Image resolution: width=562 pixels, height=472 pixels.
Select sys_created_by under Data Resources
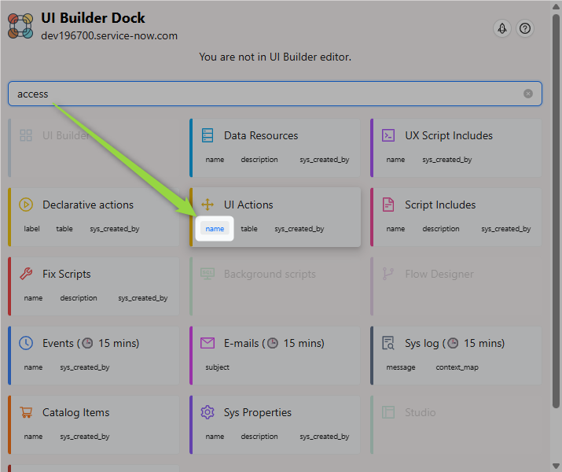pyautogui.click(x=324, y=160)
